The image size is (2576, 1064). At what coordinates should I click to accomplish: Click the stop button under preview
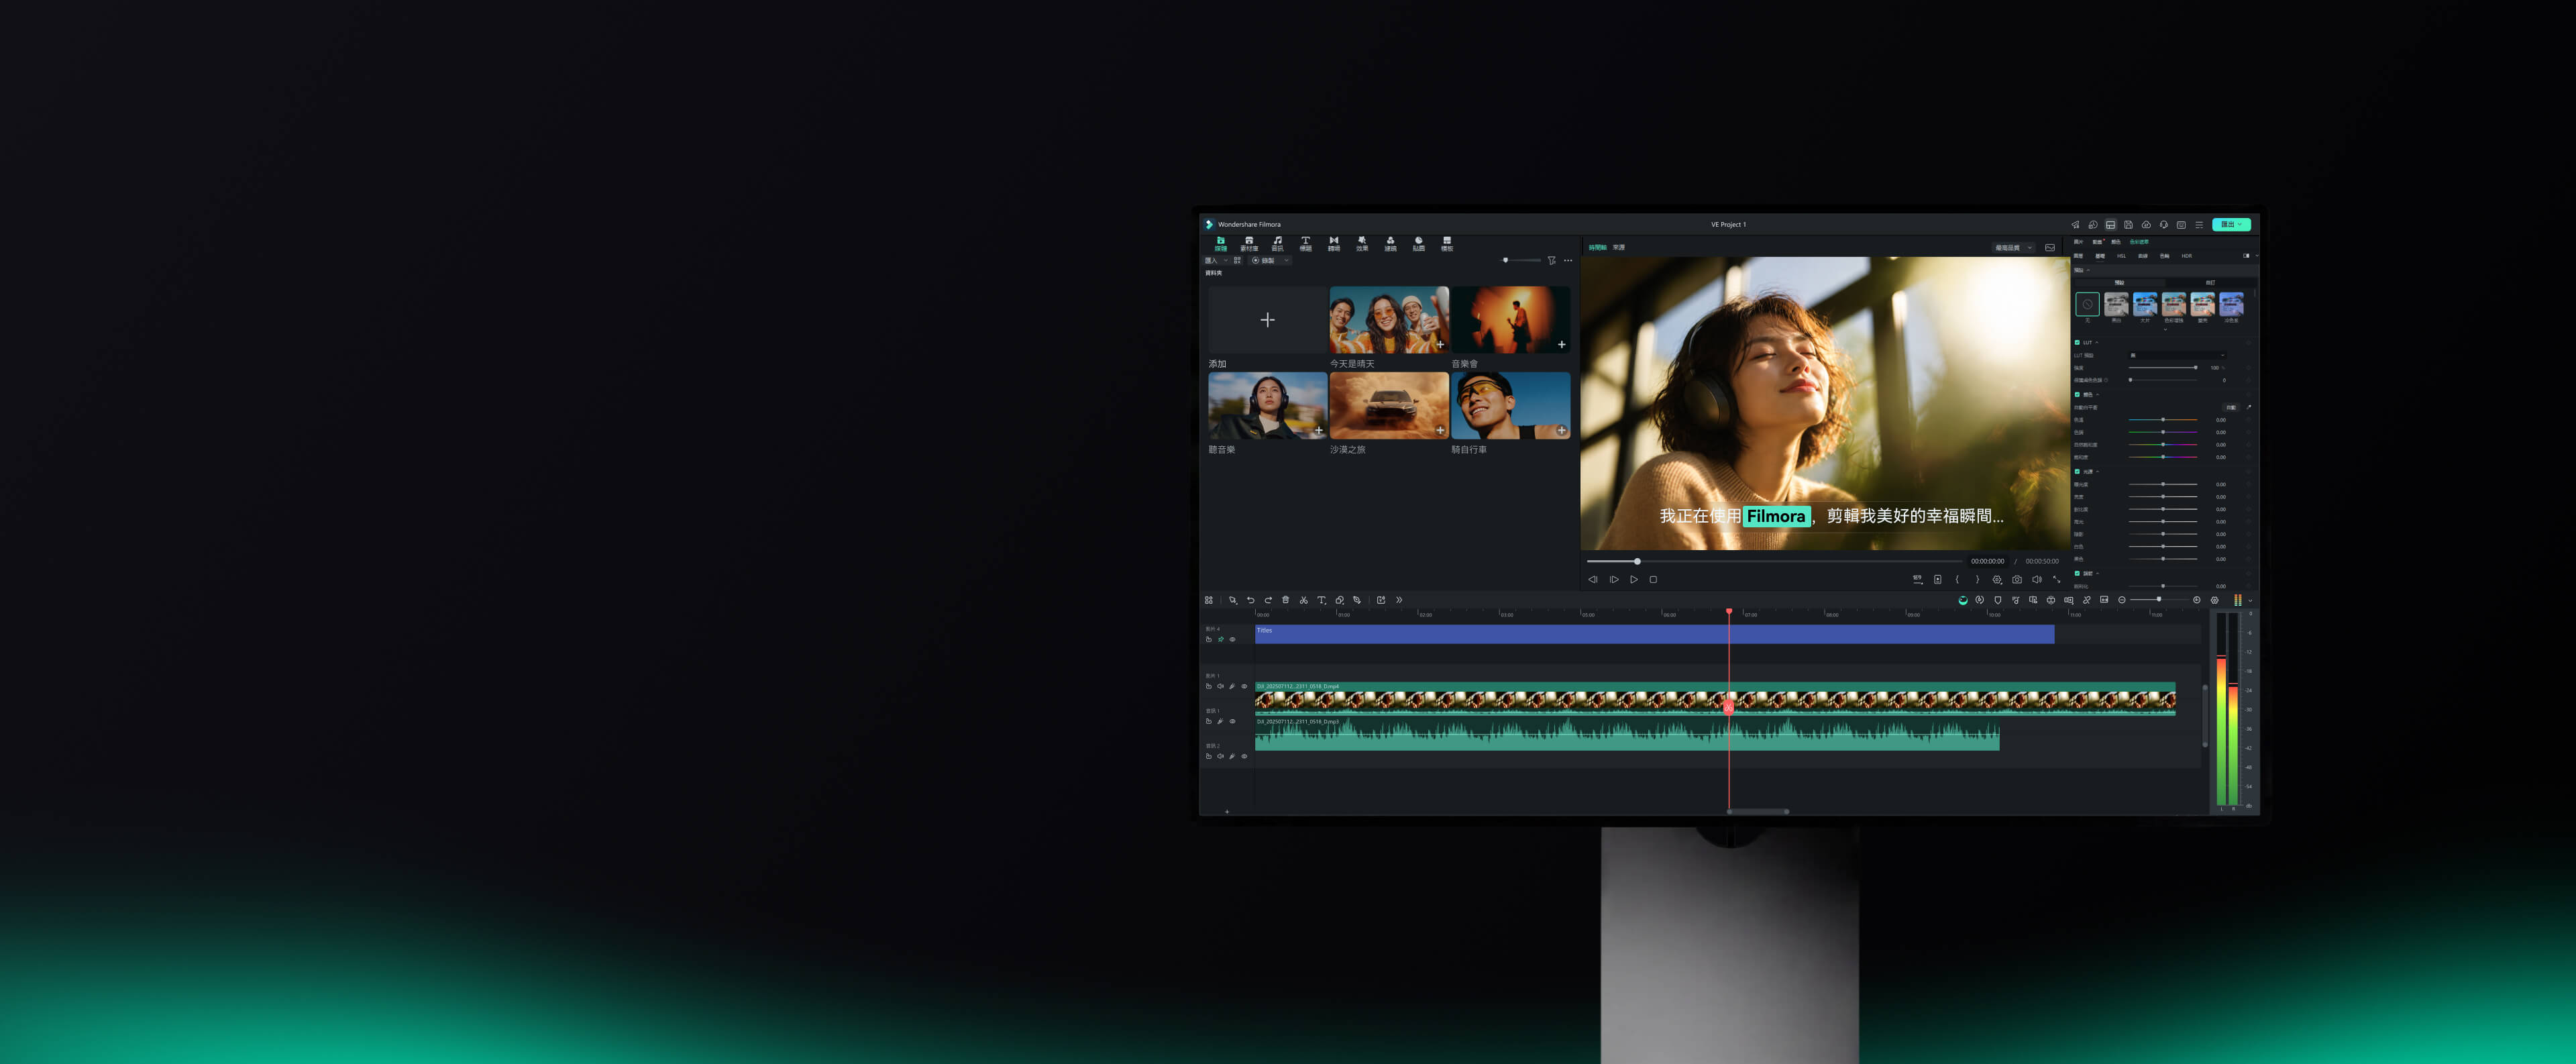(1653, 579)
